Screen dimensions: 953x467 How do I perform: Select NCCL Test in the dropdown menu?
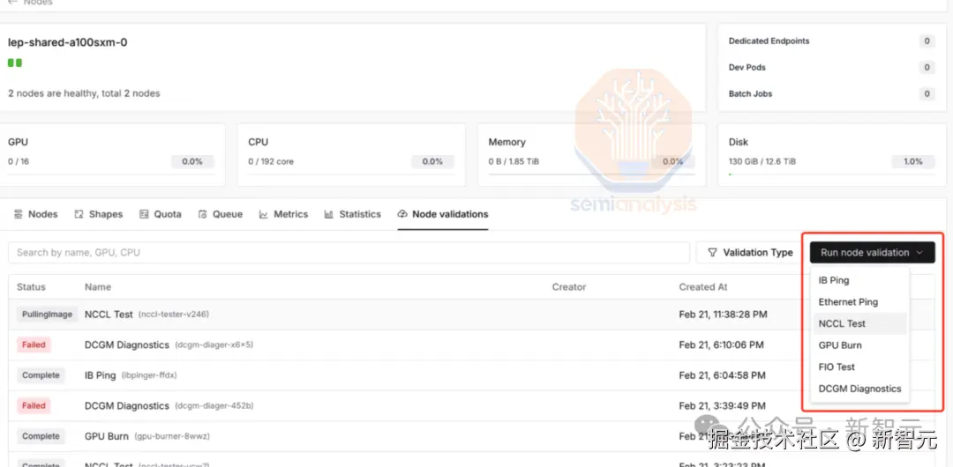pos(859,323)
